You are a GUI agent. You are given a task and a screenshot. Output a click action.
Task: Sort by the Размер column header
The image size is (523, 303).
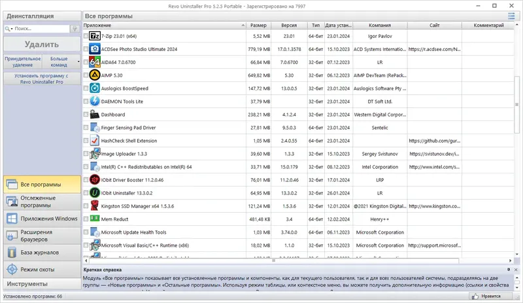point(258,25)
